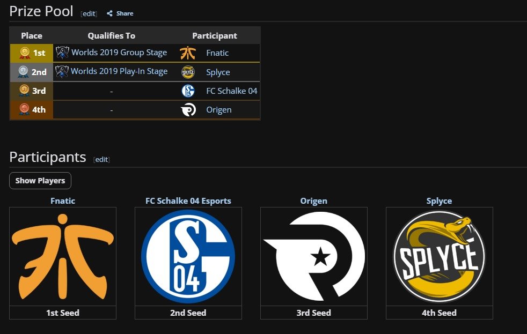Click the 3rd place cell text
Image resolution: width=527 pixels, height=334 pixels.
click(39, 91)
